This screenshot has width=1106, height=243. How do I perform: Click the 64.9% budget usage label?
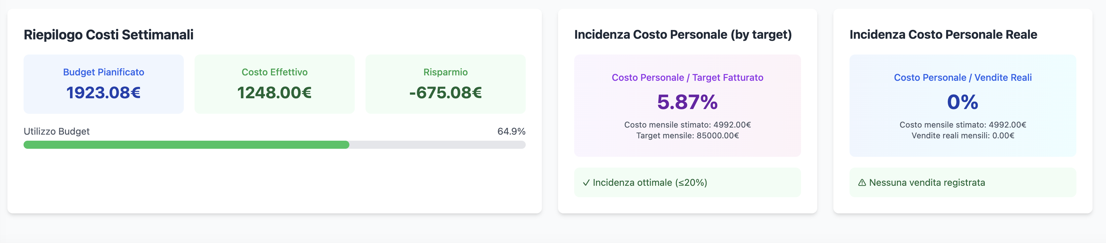click(511, 131)
